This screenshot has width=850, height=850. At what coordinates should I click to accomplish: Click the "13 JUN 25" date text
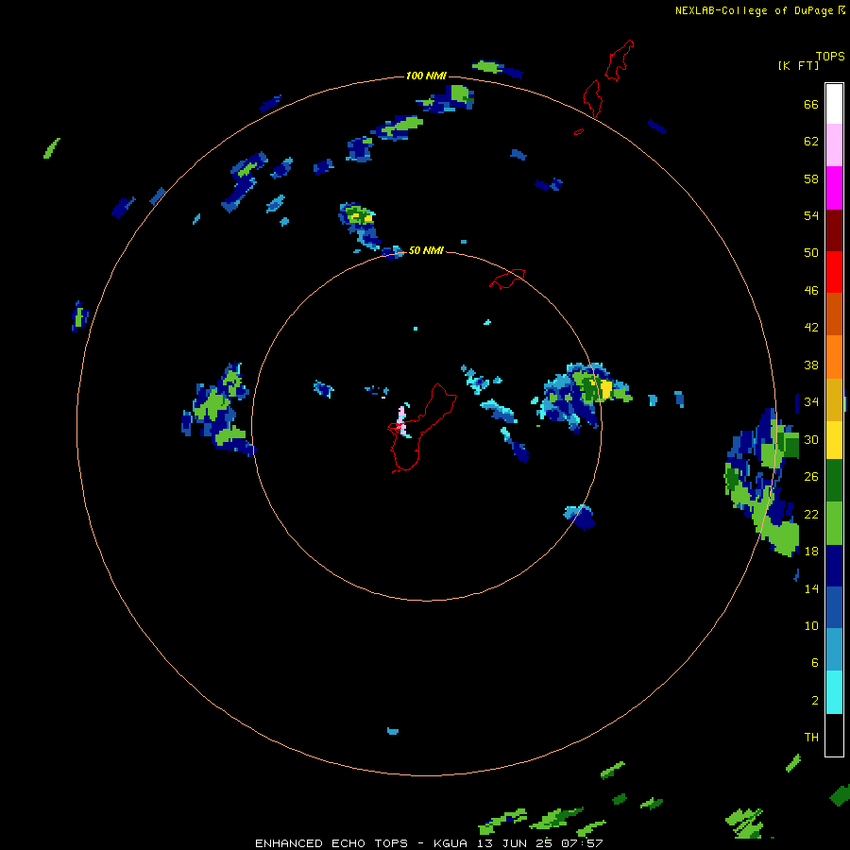pos(515,843)
